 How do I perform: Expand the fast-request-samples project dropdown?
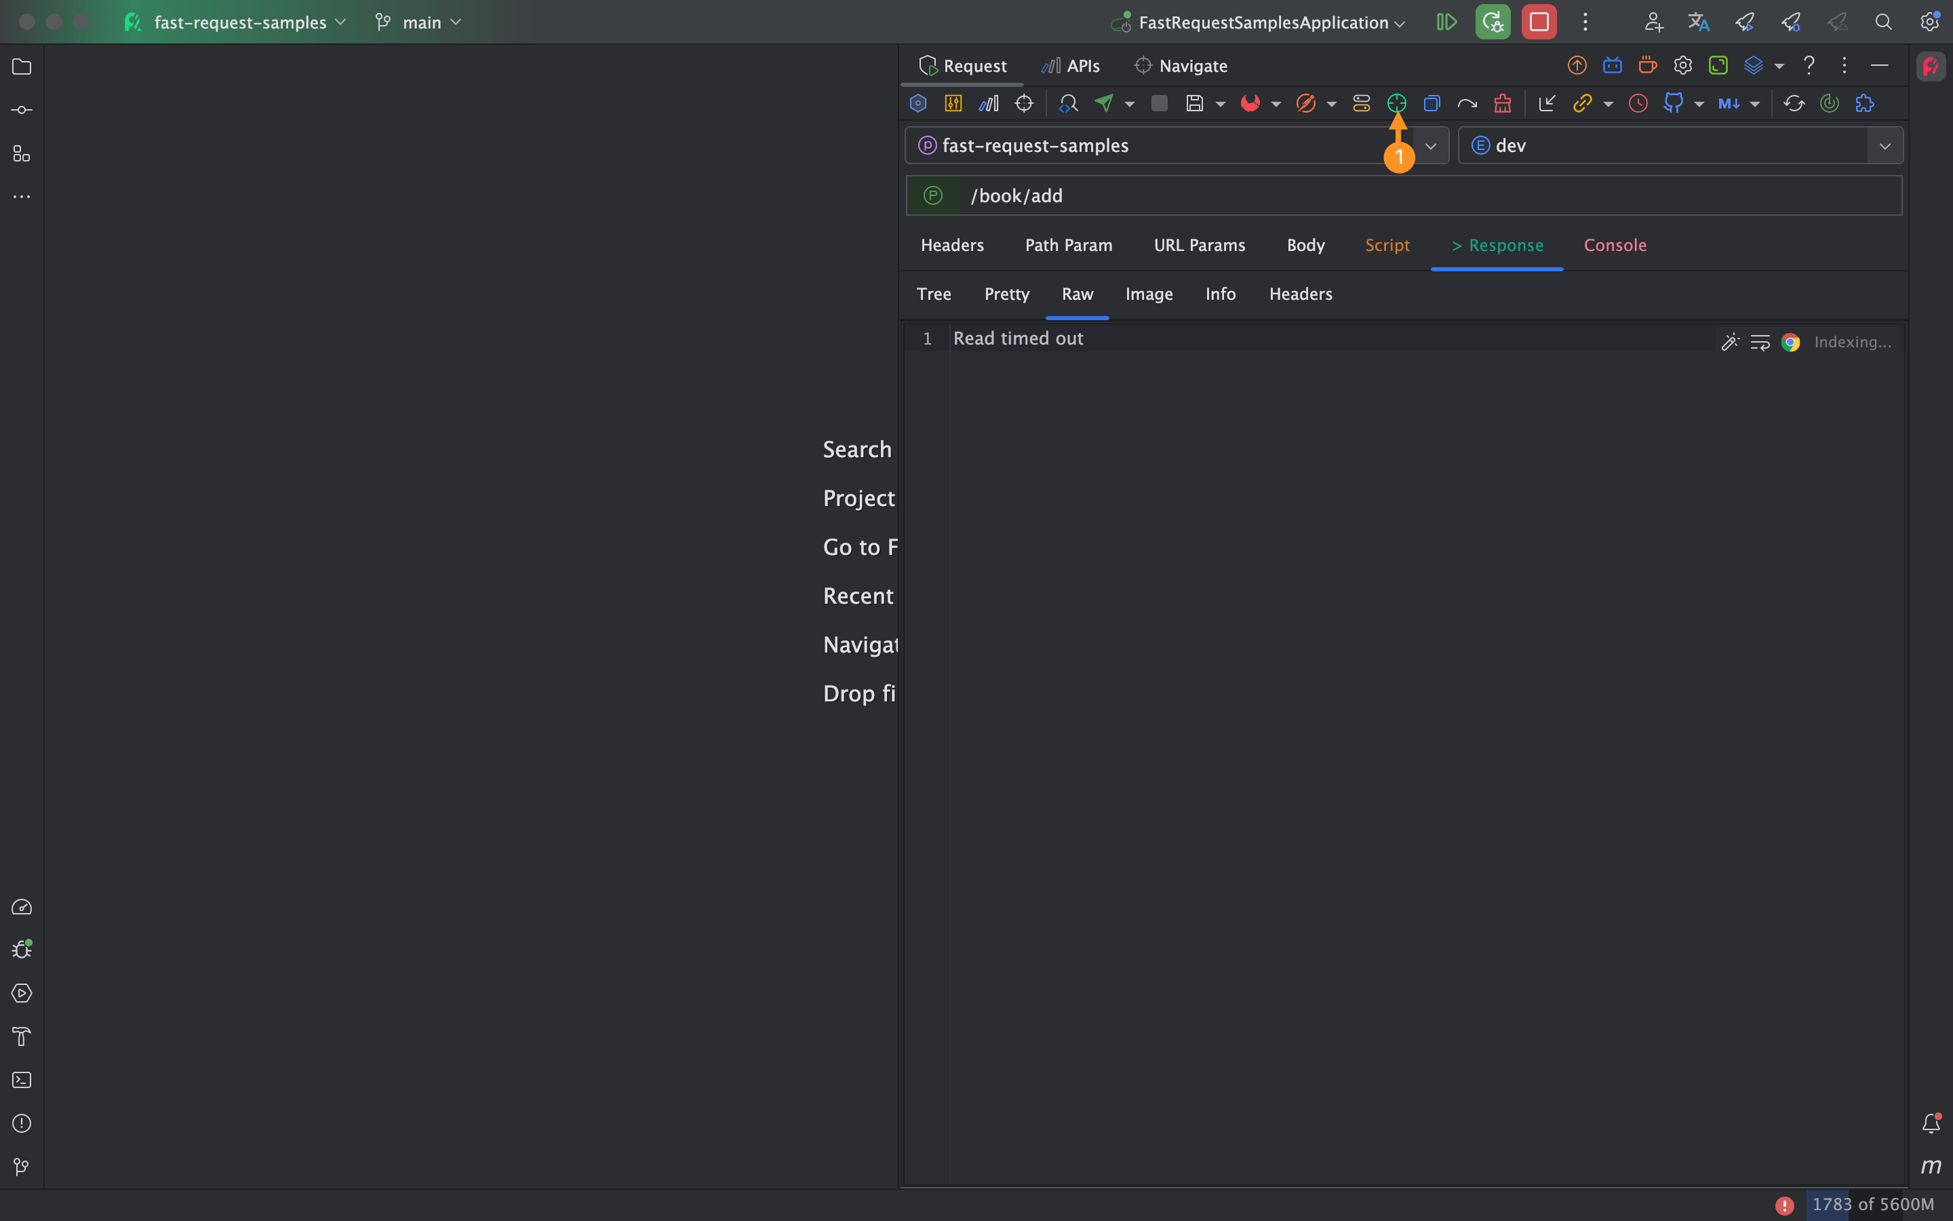(1430, 145)
